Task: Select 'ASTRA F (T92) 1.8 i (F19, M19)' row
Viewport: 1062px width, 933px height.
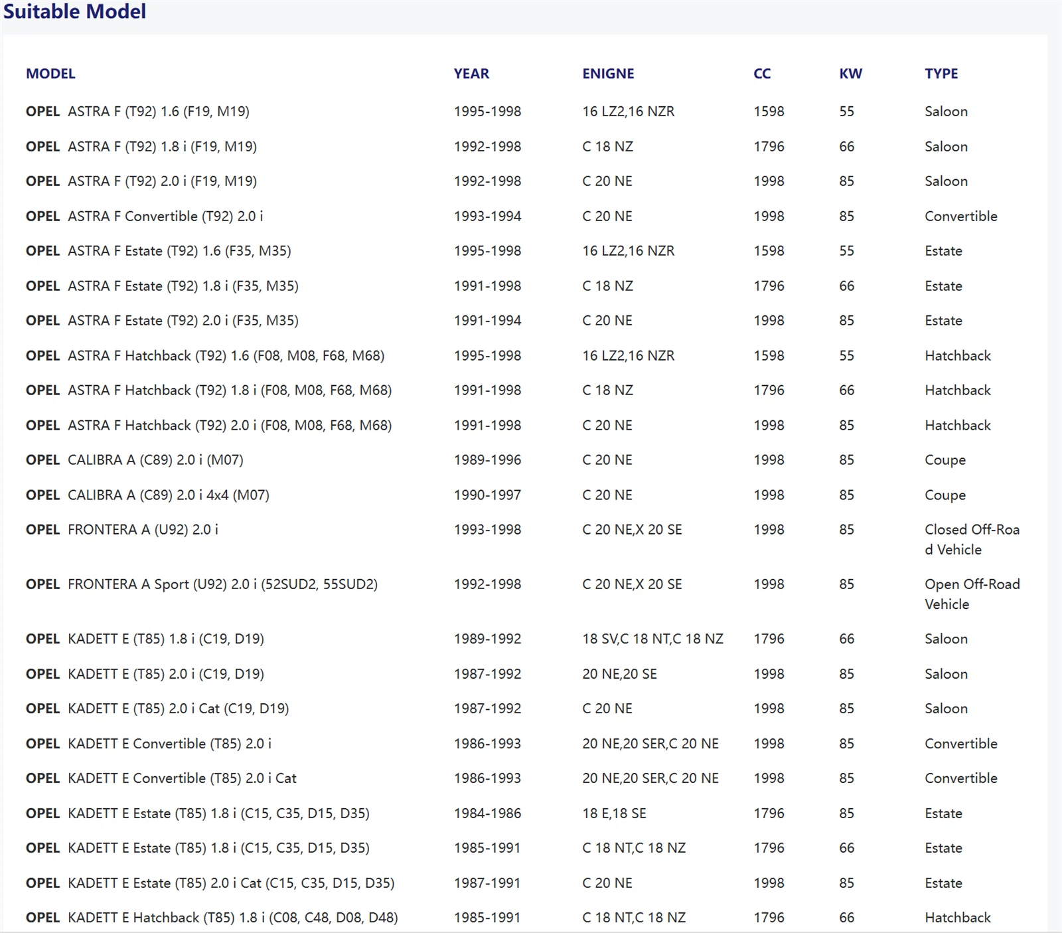Action: pos(524,147)
